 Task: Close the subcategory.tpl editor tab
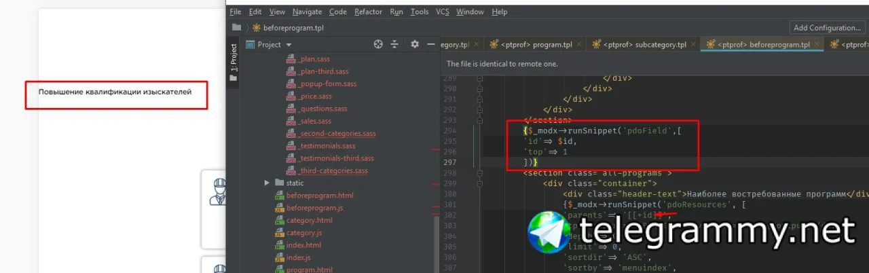coord(694,45)
